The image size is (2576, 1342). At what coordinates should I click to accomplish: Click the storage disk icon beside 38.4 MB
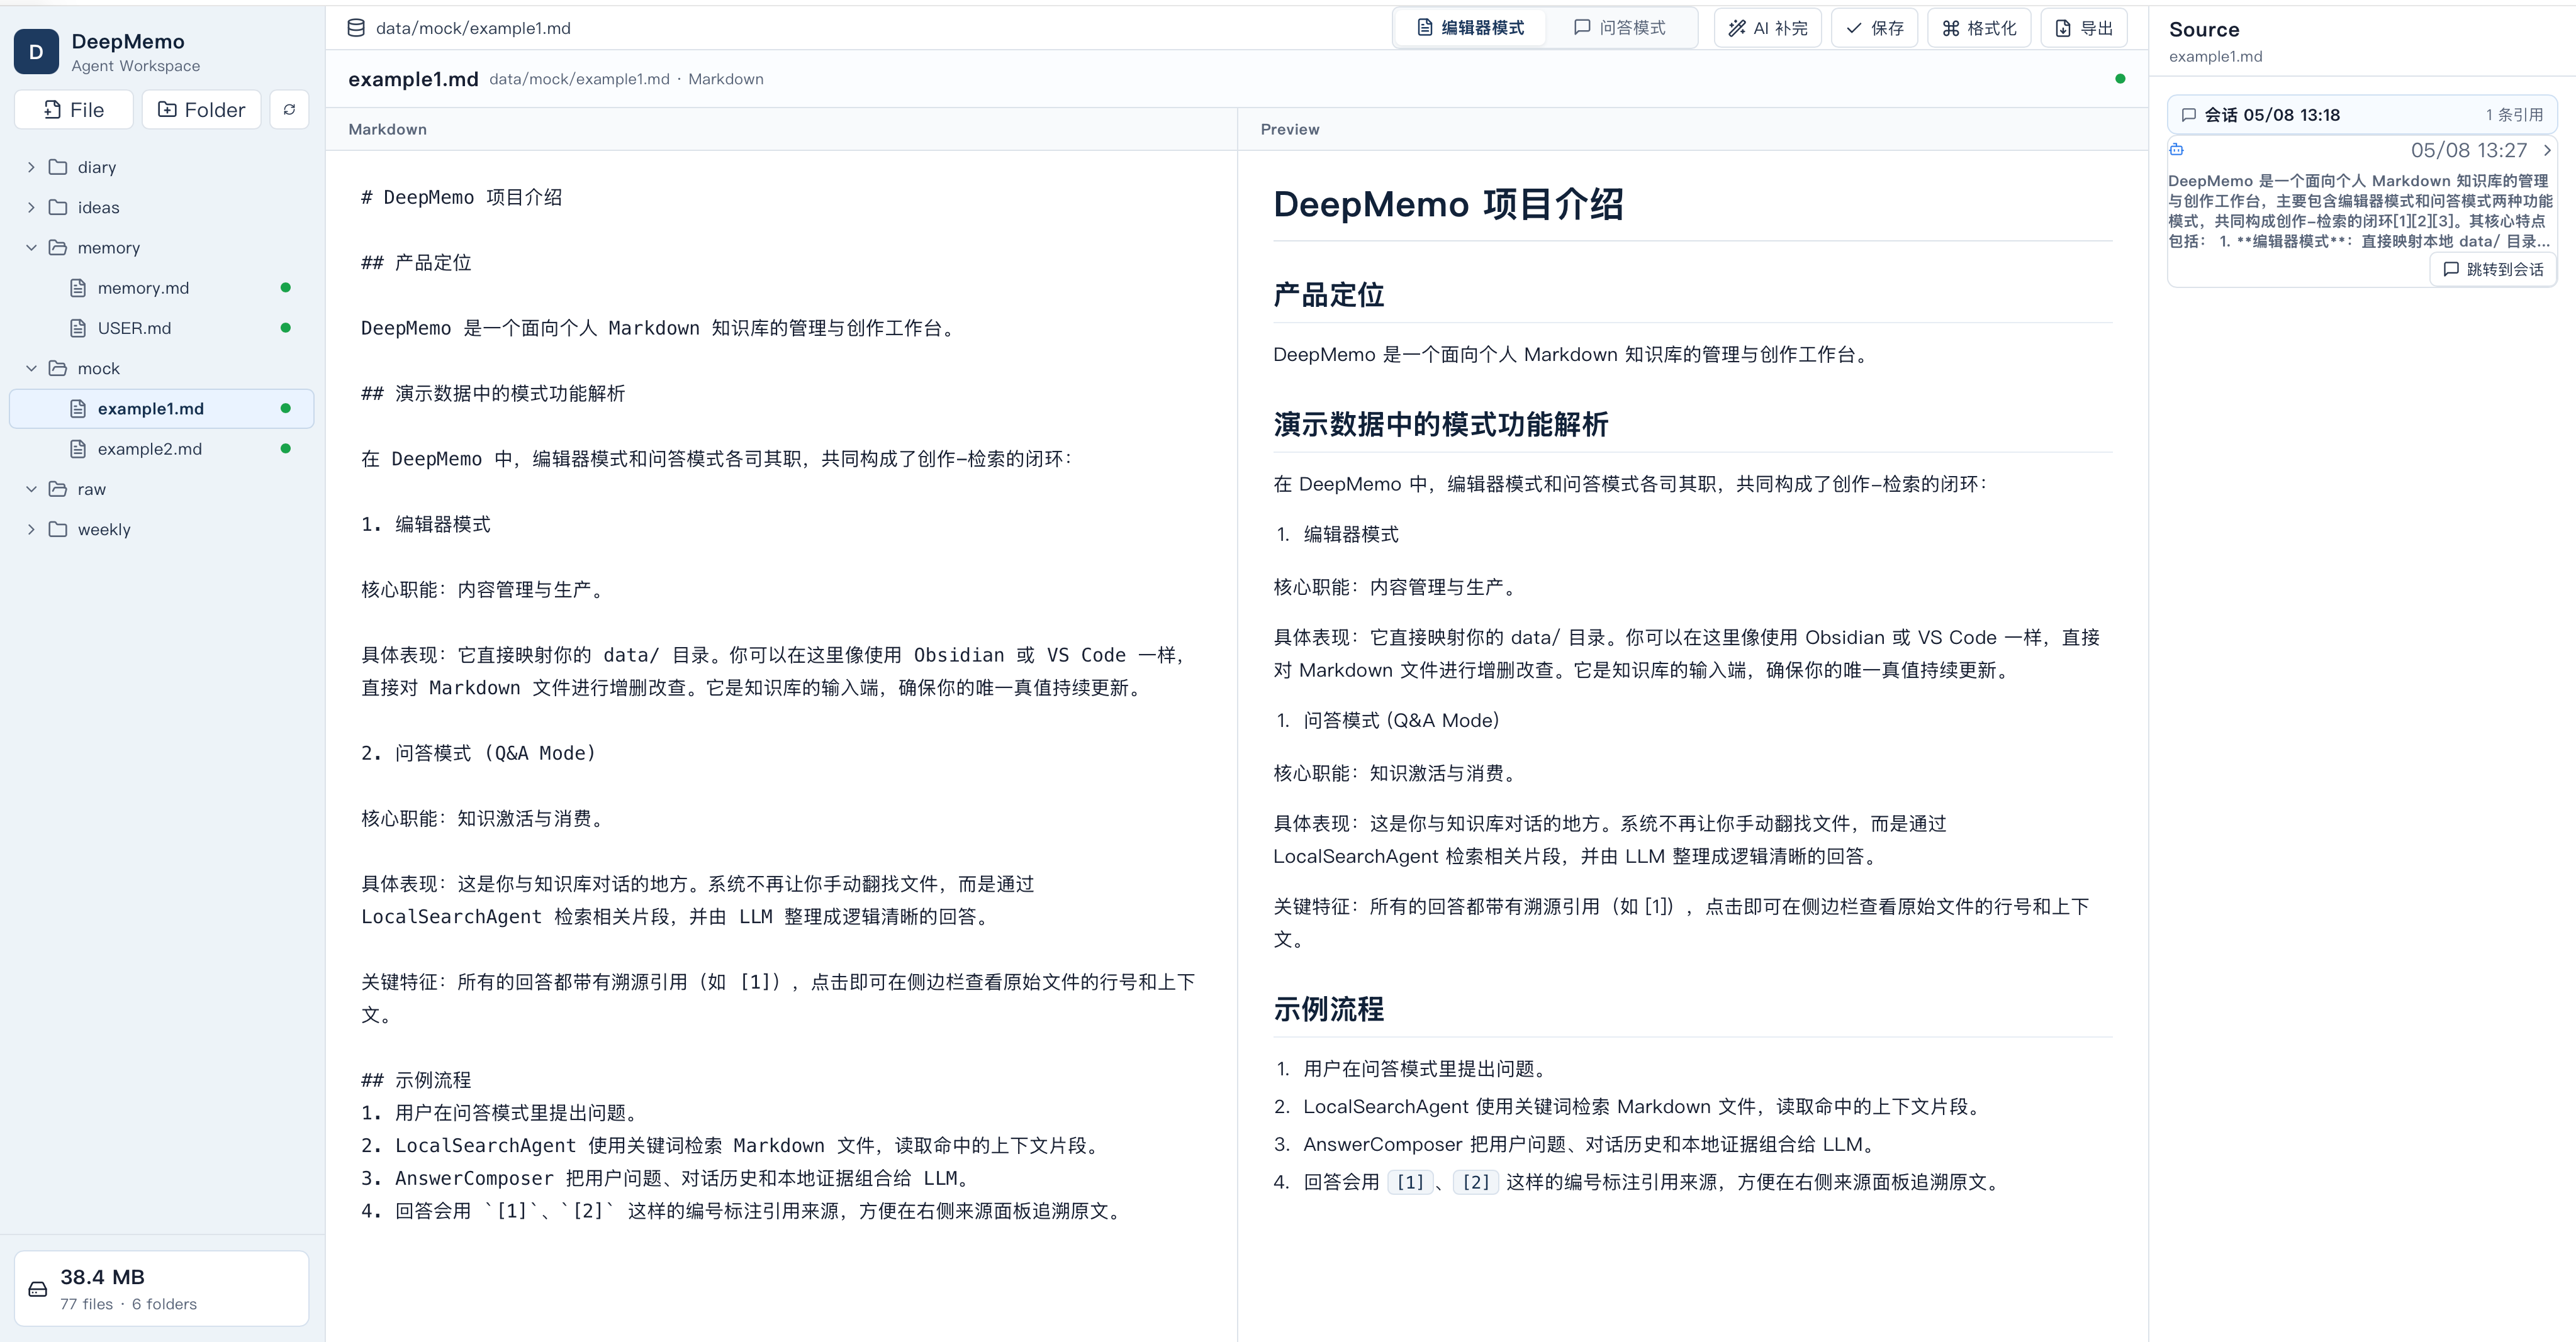pyautogui.click(x=38, y=1289)
